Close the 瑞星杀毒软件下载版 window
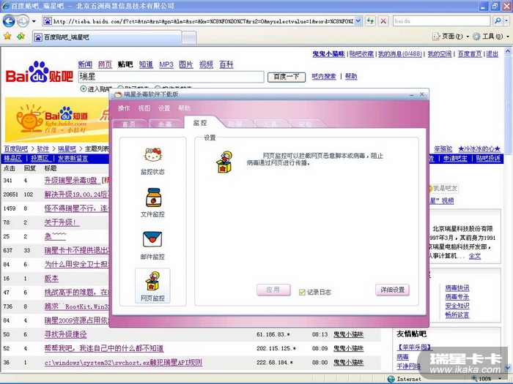This screenshot has width=513, height=384. pyautogui.click(x=422, y=94)
